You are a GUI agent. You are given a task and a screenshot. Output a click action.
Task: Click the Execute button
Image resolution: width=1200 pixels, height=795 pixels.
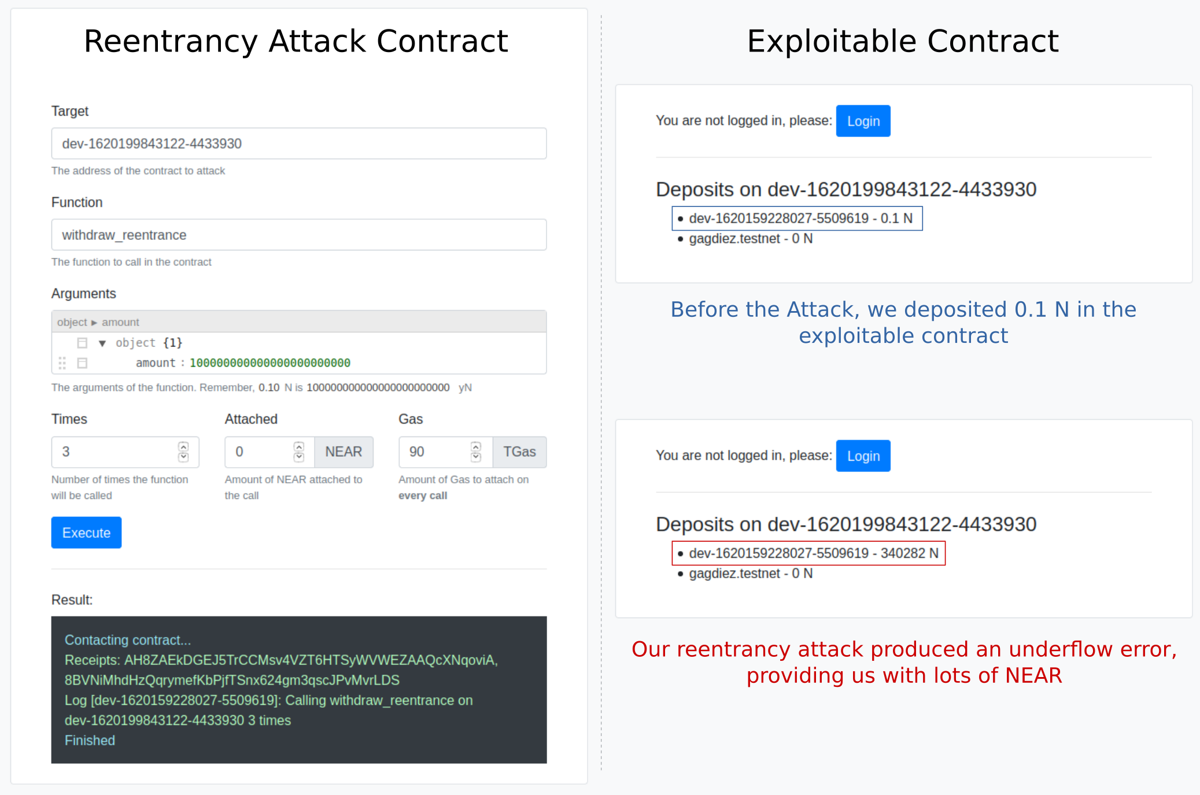tap(86, 532)
